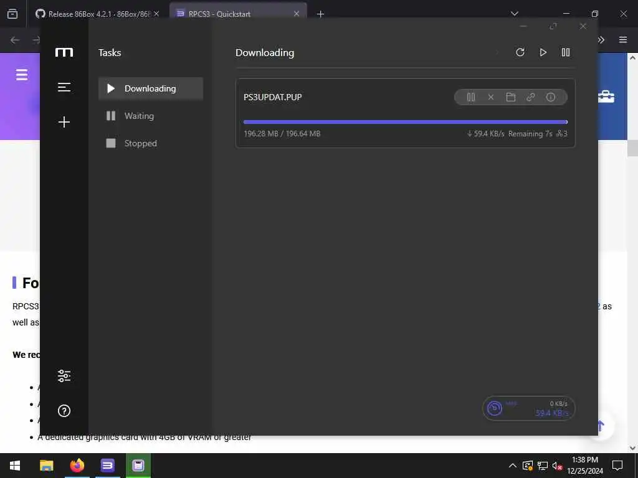This screenshot has width=638, height=478.
Task: Open the task list sidebar icon
Action: coord(64,87)
